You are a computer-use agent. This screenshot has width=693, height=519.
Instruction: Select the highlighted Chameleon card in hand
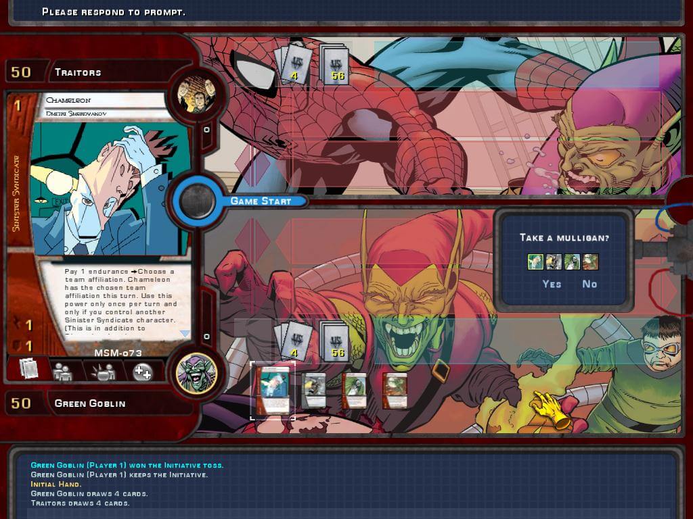click(x=273, y=391)
